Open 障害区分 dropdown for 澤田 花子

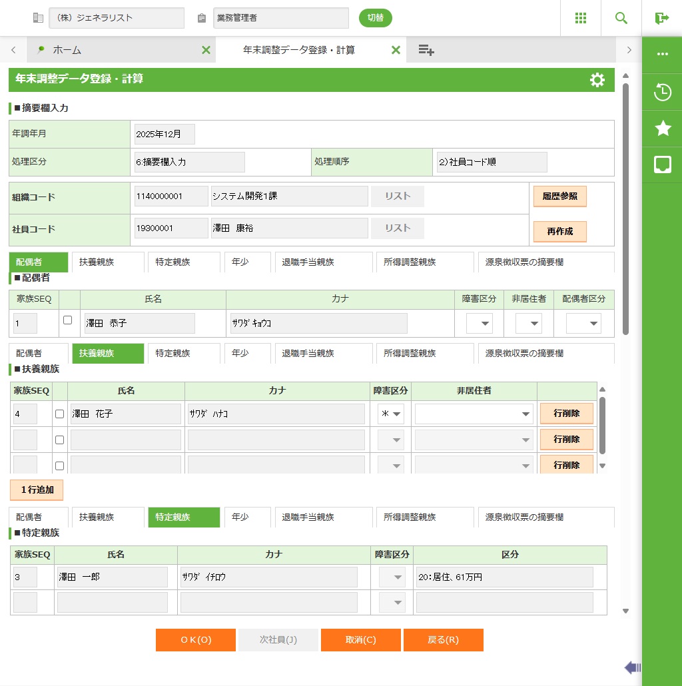[x=391, y=414]
